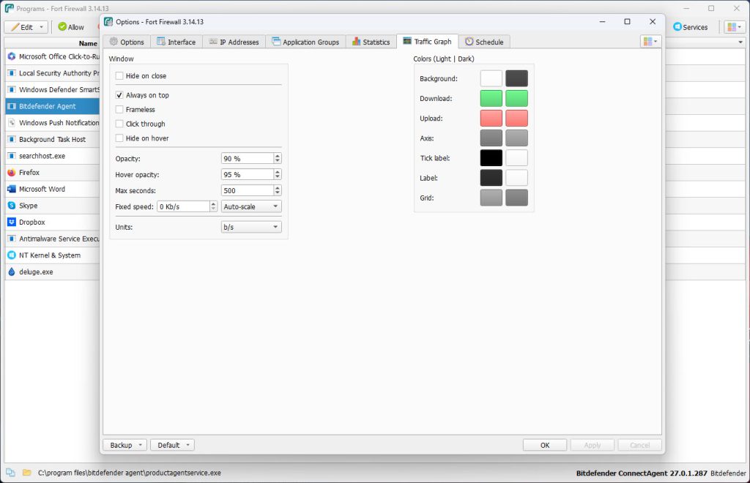Enable the Frameless checkbox
Image resolution: width=750 pixels, height=483 pixels.
click(x=119, y=109)
